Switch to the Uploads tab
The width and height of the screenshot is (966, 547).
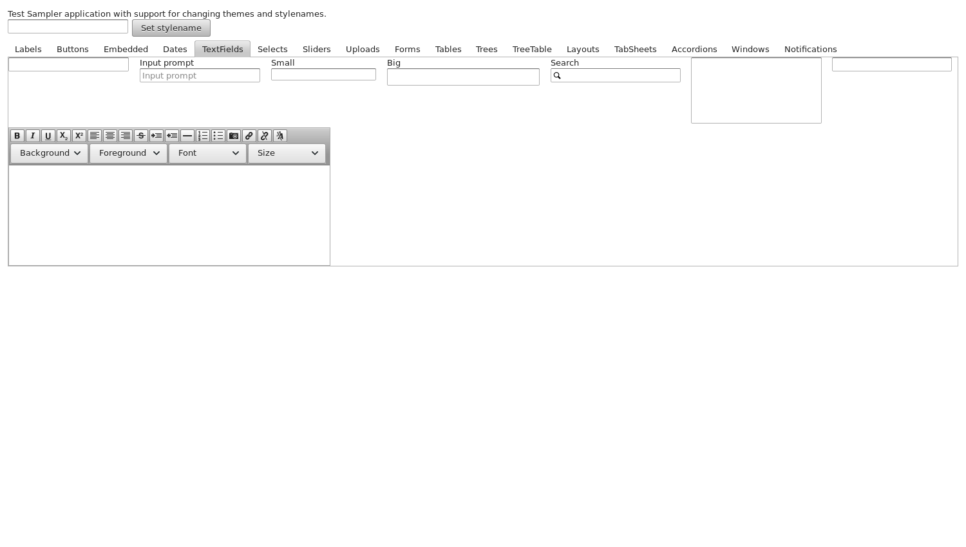(363, 50)
